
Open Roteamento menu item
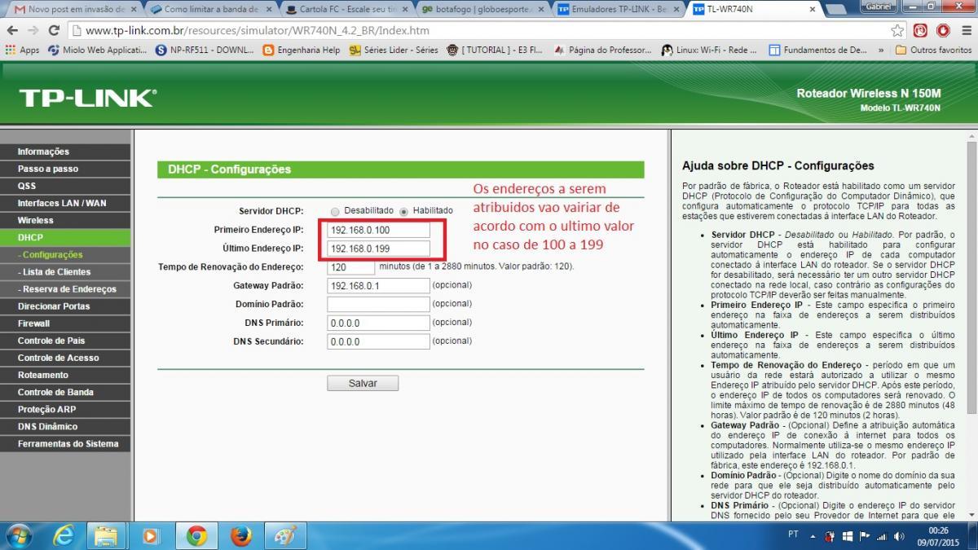point(65,375)
